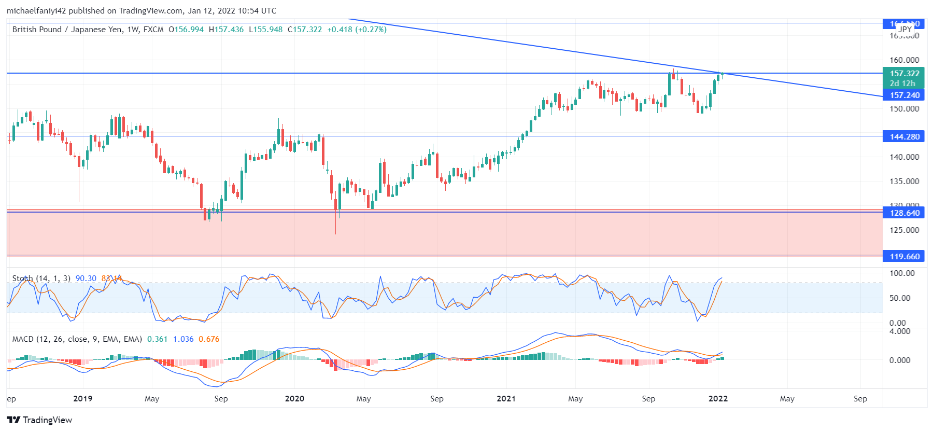Viewport: 934px width, 432px height.
Task: Click the MACD 0.361 histogram value
Action: point(158,339)
